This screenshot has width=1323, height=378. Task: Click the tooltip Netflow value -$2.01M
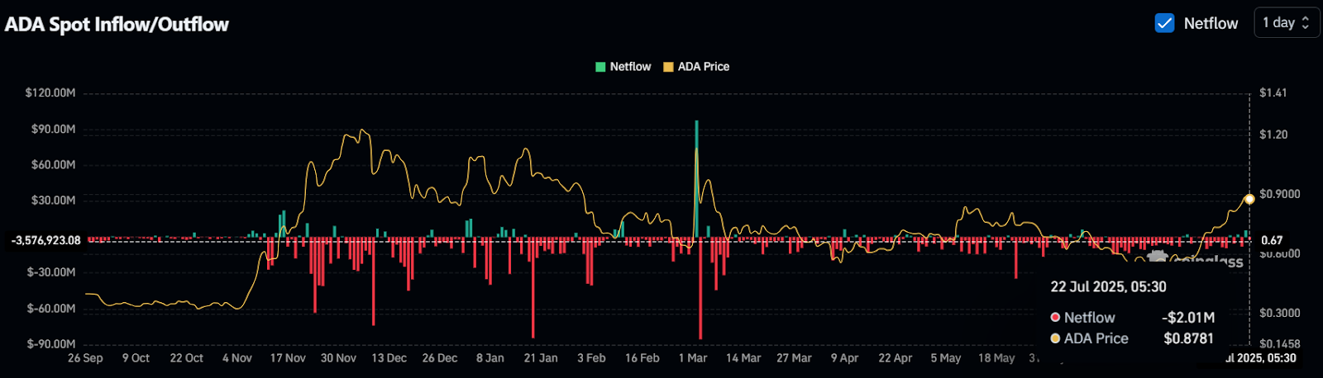pyautogui.click(x=1188, y=318)
